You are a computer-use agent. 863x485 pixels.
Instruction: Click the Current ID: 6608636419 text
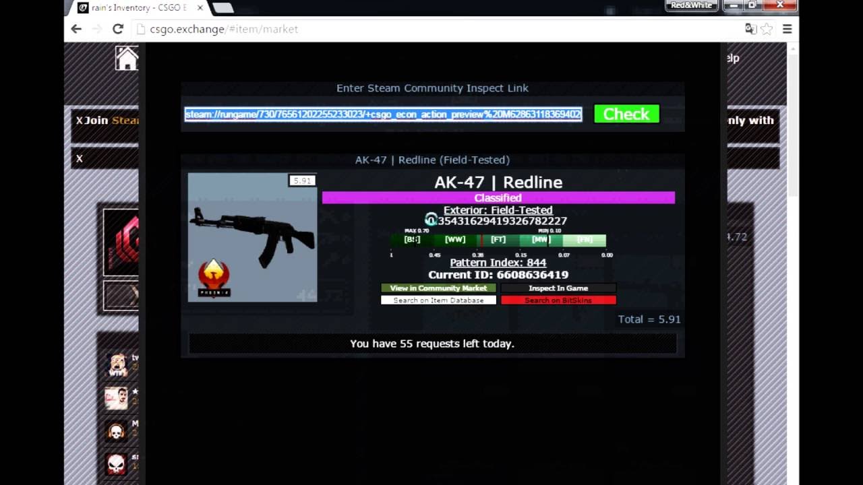coord(498,275)
